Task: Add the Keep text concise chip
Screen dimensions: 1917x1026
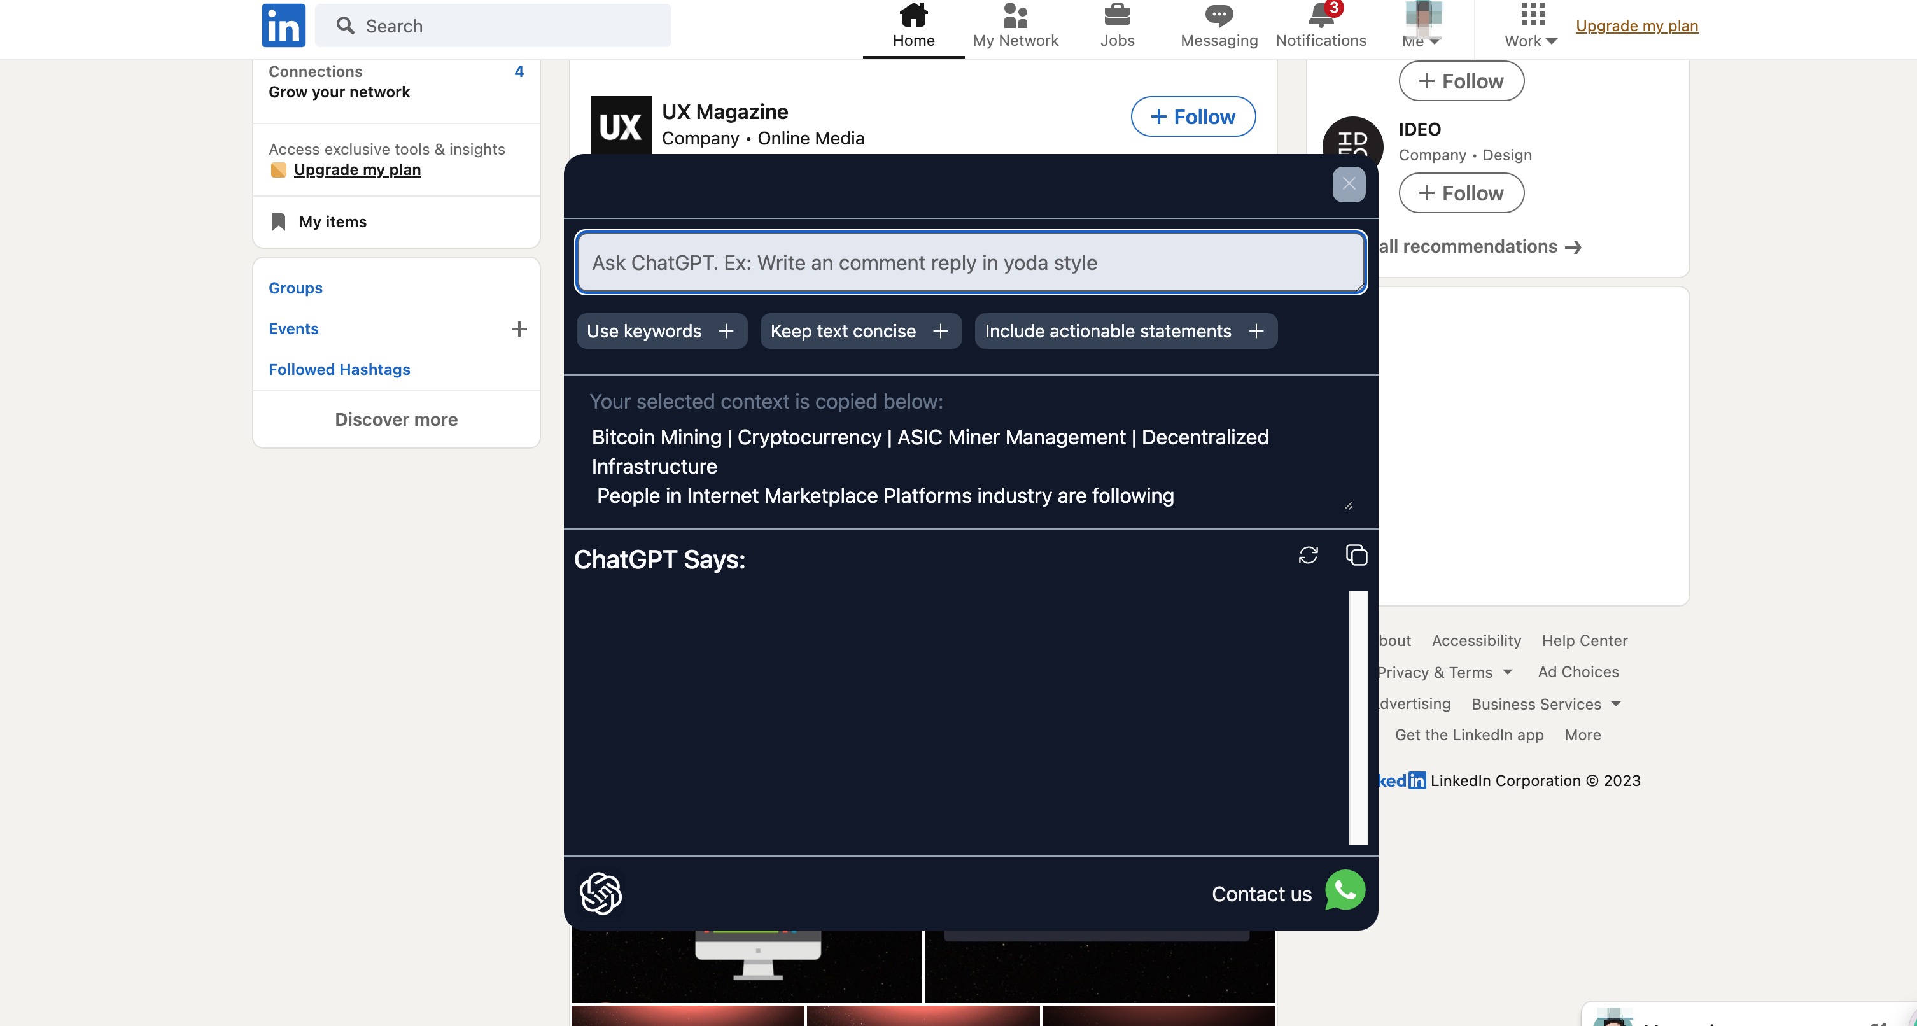Action: tap(860, 331)
